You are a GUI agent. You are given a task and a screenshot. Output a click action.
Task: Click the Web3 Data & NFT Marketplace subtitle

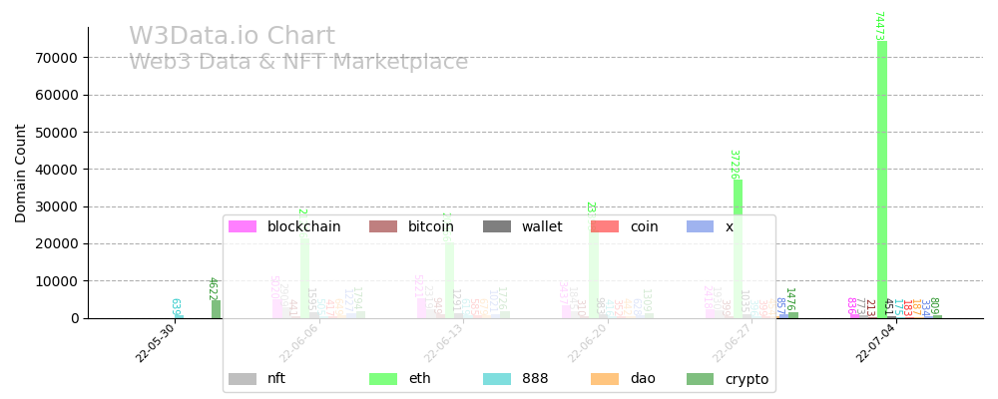coord(298,62)
